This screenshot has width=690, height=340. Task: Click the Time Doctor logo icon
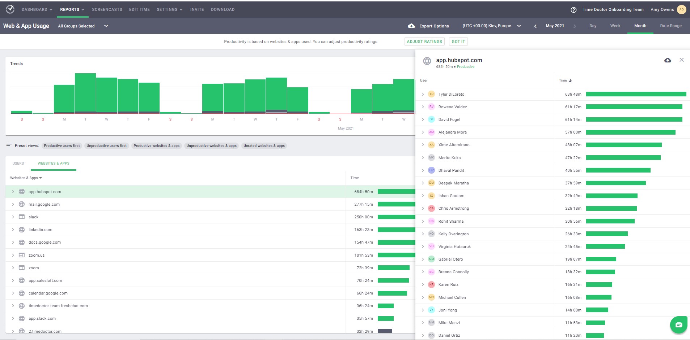(10, 9)
